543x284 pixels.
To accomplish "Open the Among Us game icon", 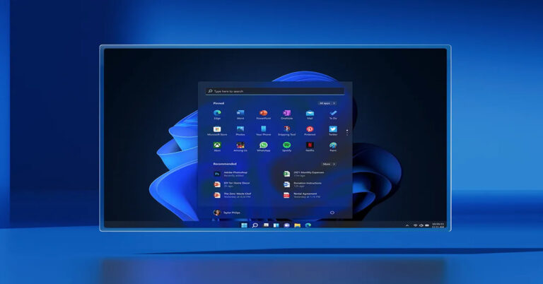I will 240,146.
